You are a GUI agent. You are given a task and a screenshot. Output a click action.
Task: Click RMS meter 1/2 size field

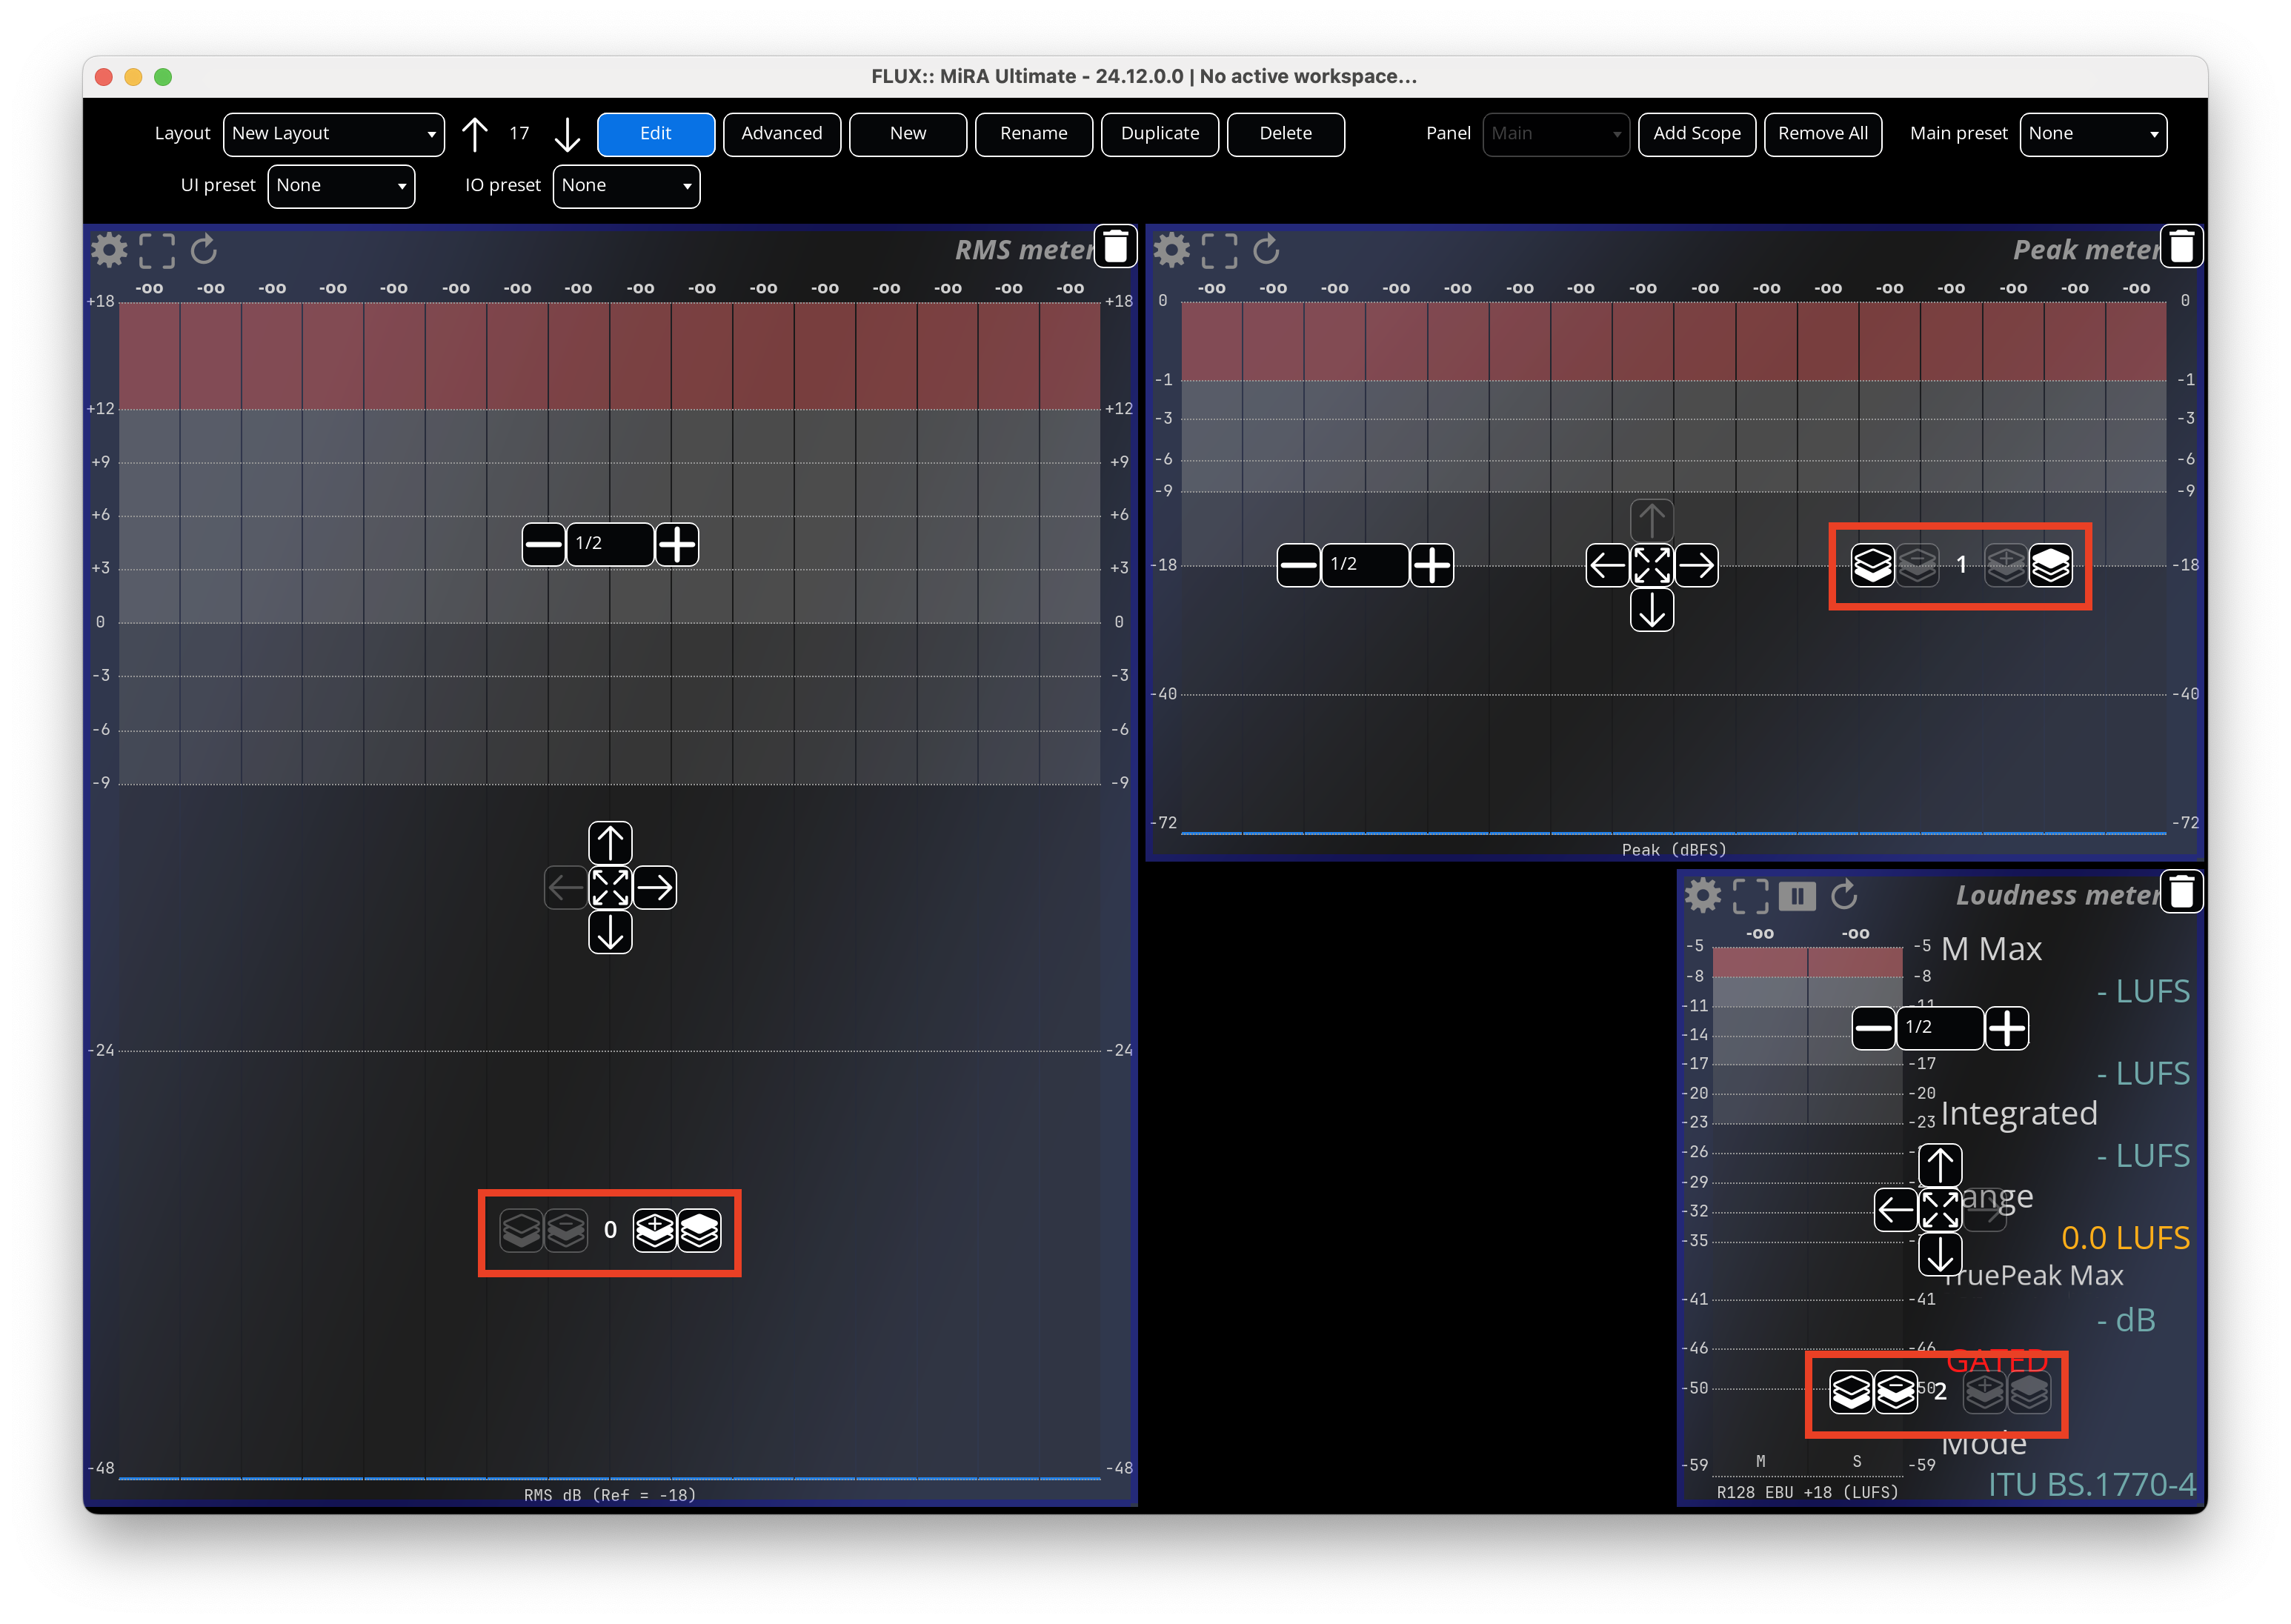click(x=610, y=544)
